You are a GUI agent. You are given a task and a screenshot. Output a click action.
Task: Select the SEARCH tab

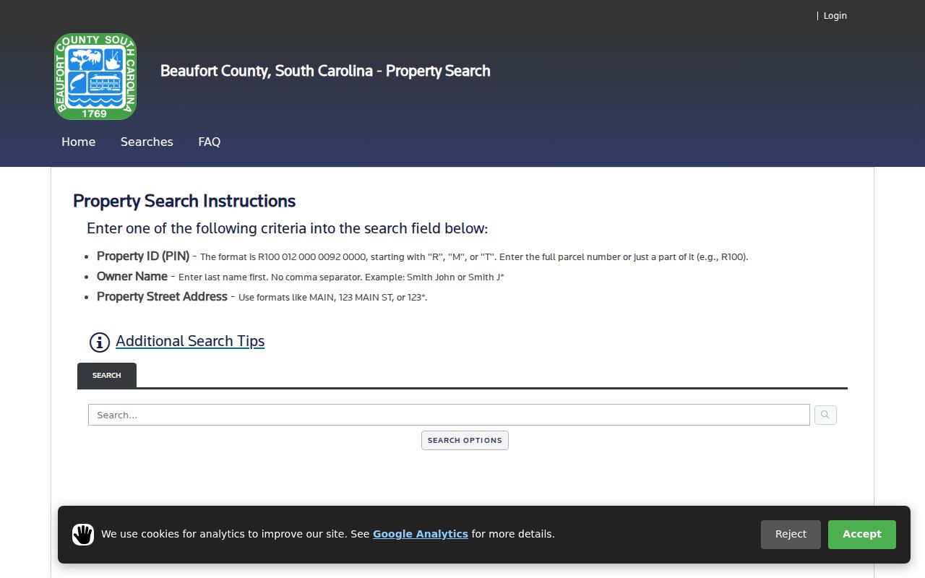[107, 376]
